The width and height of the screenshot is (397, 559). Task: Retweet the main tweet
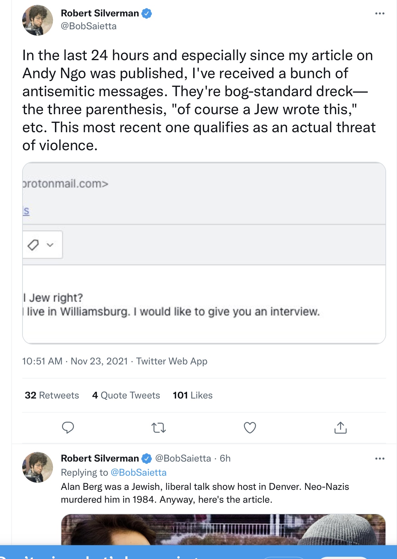[158, 428]
